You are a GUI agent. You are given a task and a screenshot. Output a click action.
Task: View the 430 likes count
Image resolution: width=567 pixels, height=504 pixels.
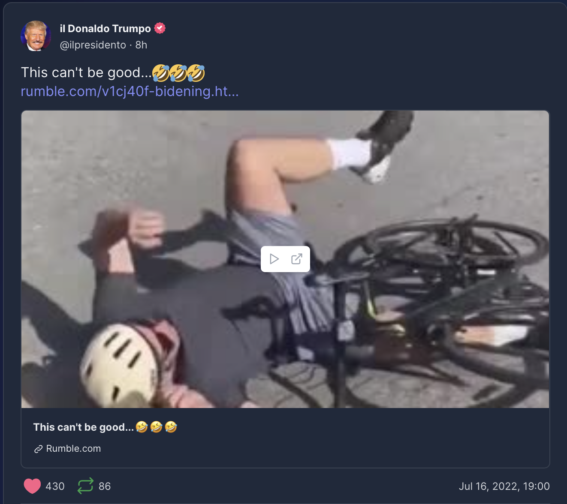(x=55, y=486)
